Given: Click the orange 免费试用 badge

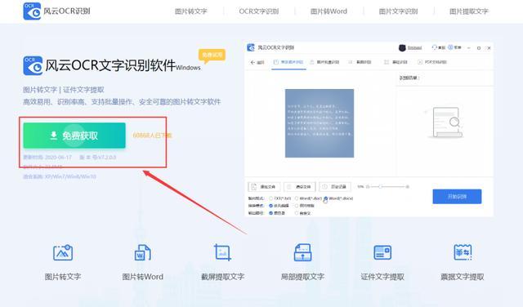Looking at the screenshot, I should point(212,55).
